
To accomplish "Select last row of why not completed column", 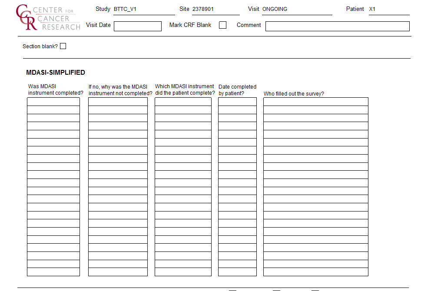I will pyautogui.click(x=118, y=272).
